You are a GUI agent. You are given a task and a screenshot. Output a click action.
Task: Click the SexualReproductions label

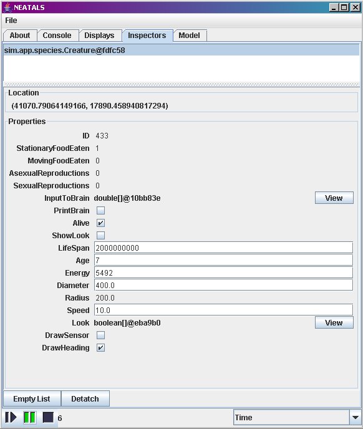coord(51,185)
